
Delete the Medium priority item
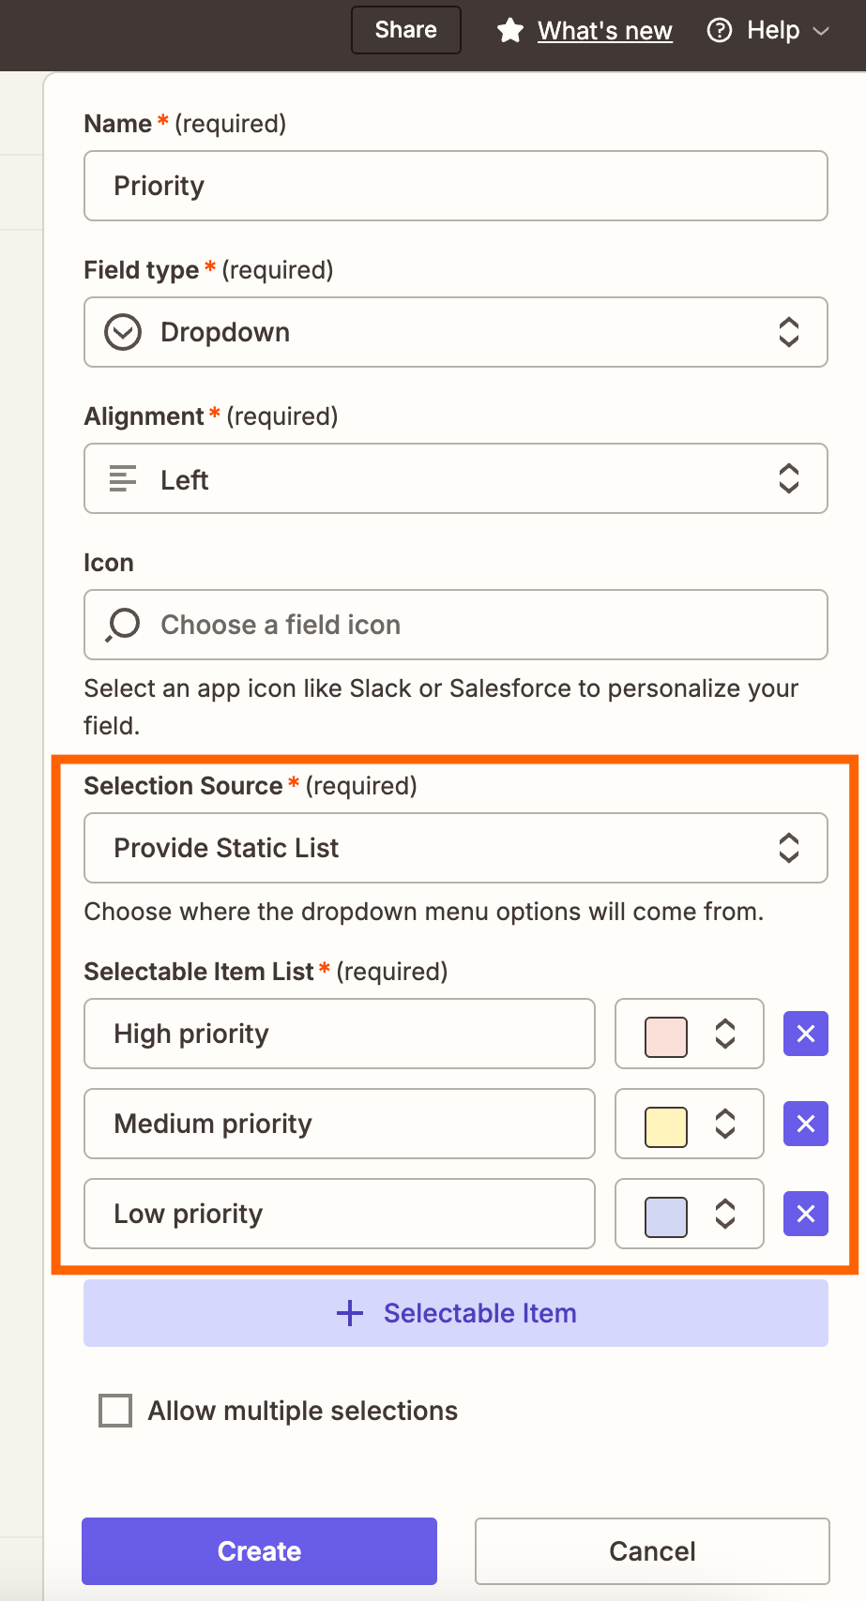(x=805, y=1124)
